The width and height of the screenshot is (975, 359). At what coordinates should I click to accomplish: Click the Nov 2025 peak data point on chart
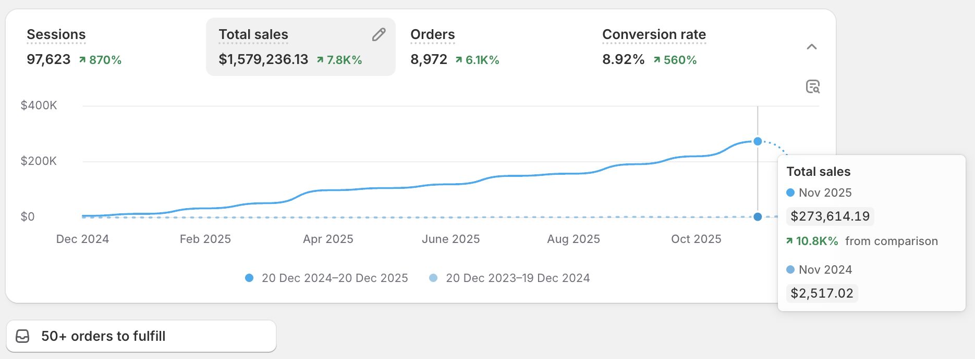tap(757, 141)
